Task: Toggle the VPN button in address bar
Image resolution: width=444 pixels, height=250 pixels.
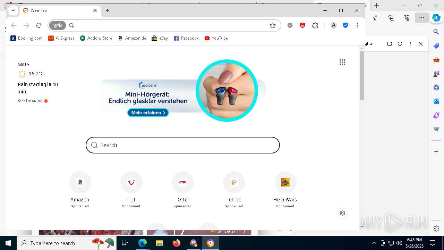Action: pos(58,25)
